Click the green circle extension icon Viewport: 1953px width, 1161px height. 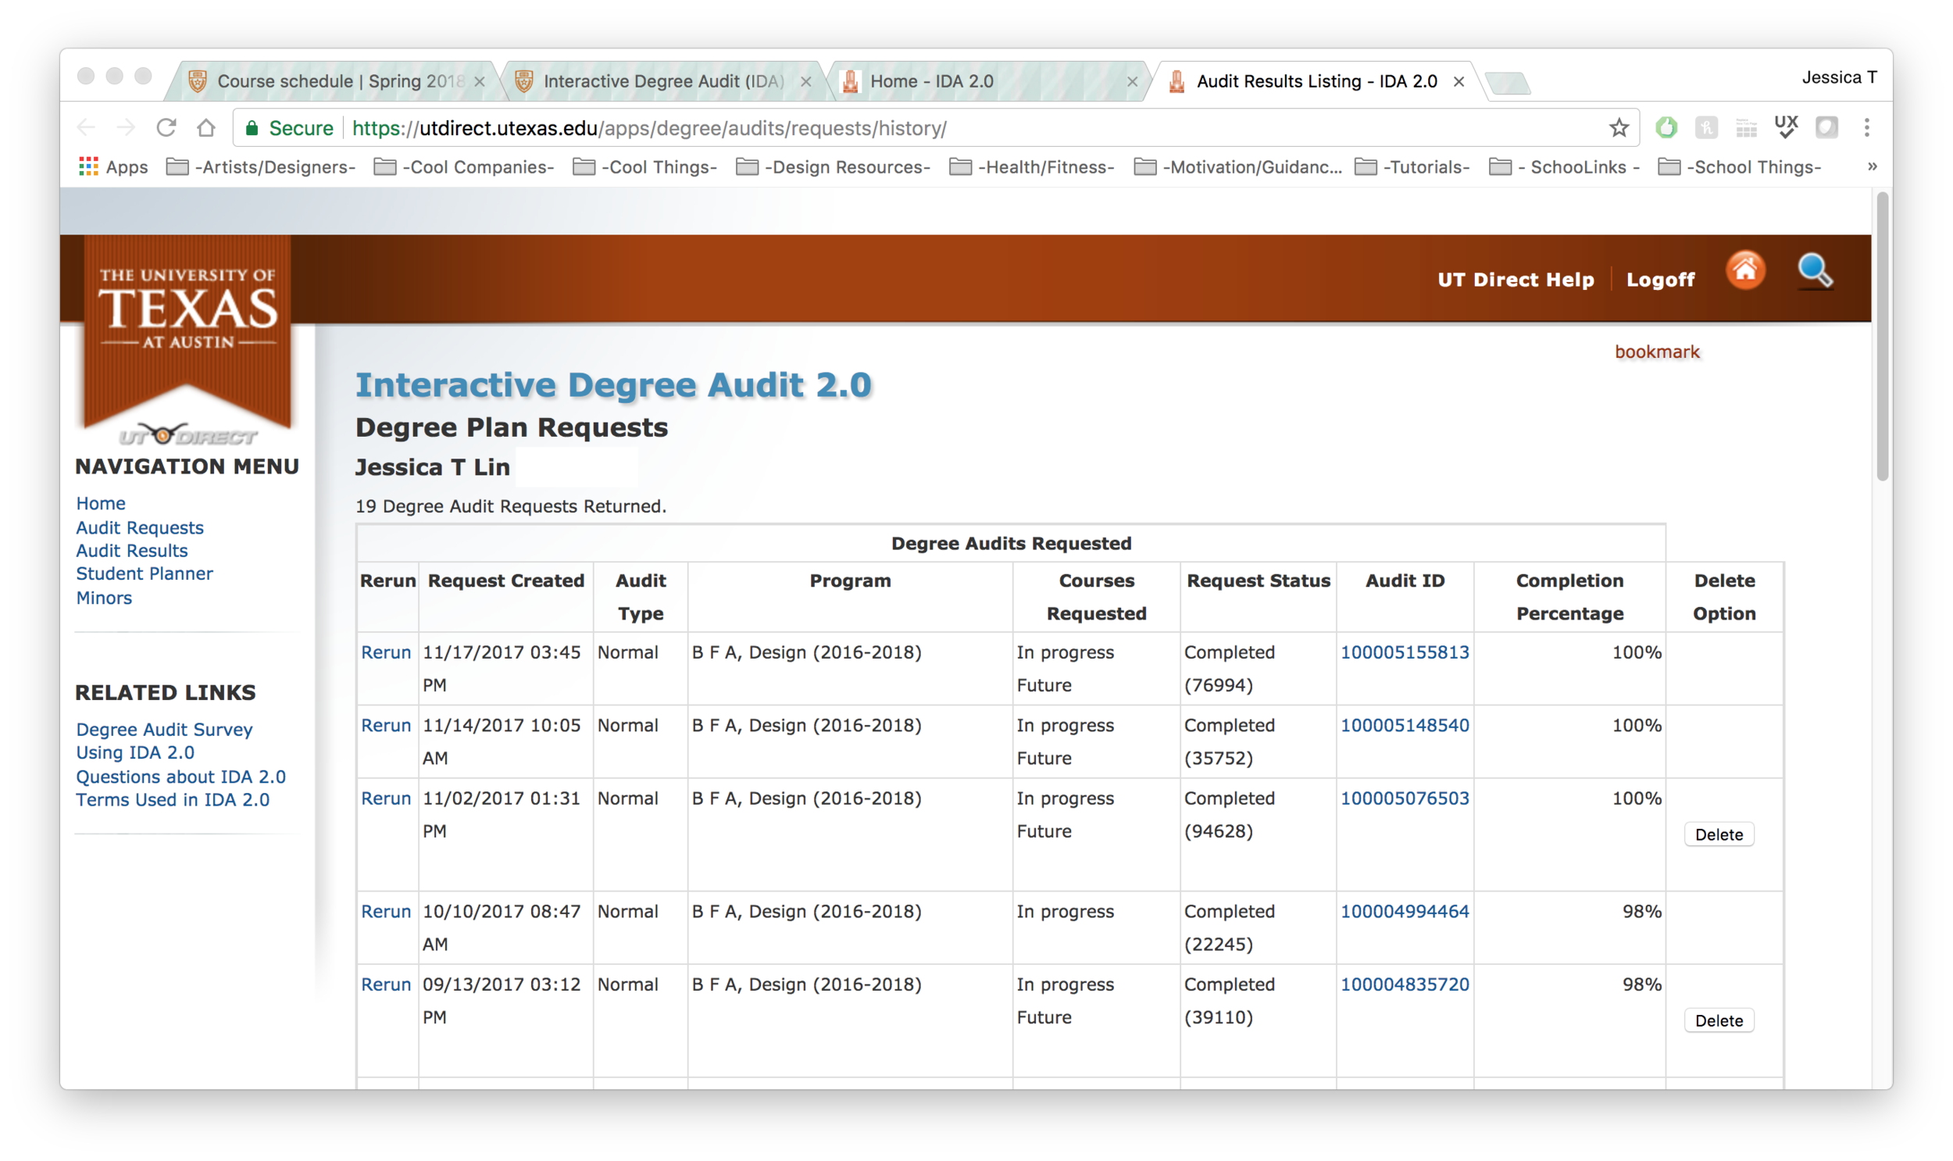pyautogui.click(x=1666, y=127)
